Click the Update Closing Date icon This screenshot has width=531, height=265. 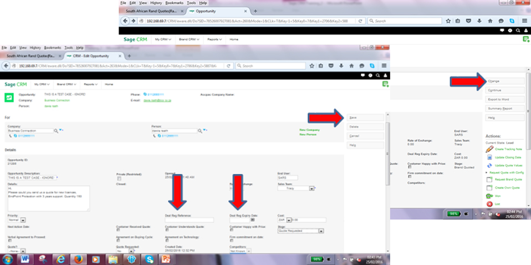(x=489, y=157)
